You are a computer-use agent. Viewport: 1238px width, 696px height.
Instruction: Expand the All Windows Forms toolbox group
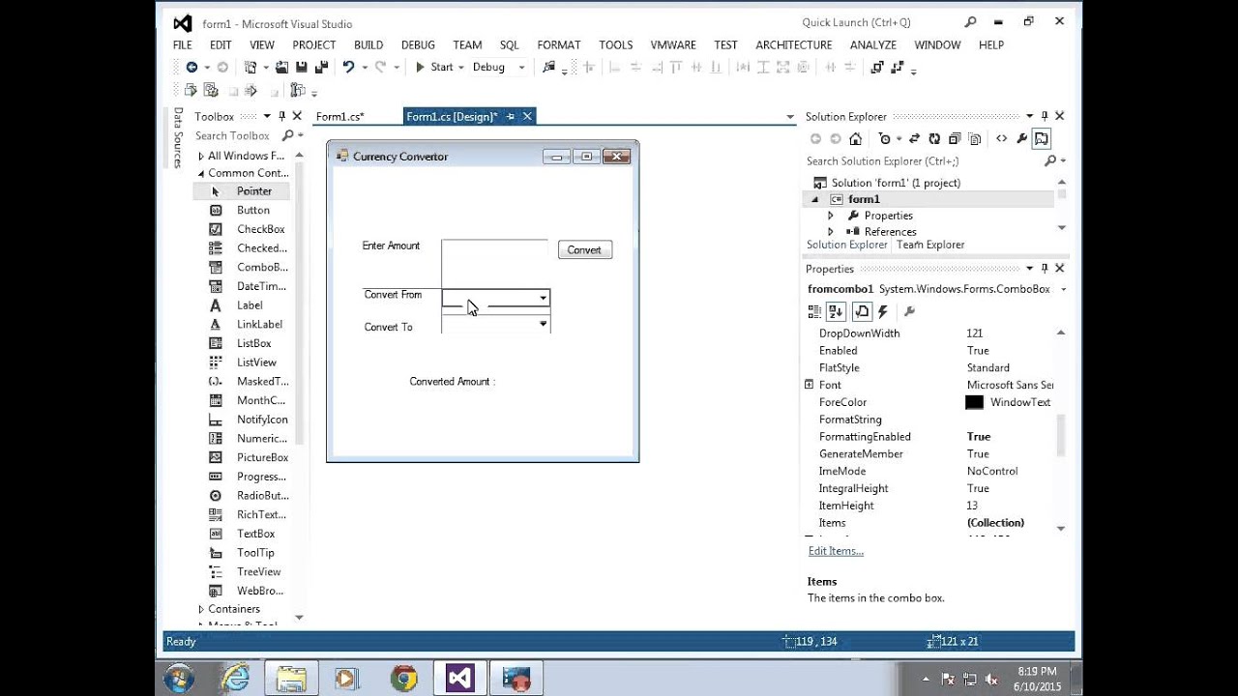tap(201, 156)
